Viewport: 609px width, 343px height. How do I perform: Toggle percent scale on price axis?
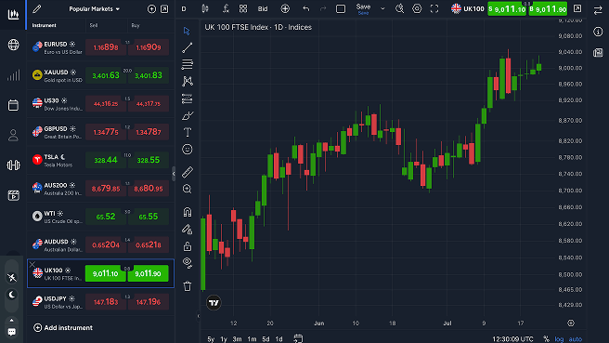pos(546,339)
